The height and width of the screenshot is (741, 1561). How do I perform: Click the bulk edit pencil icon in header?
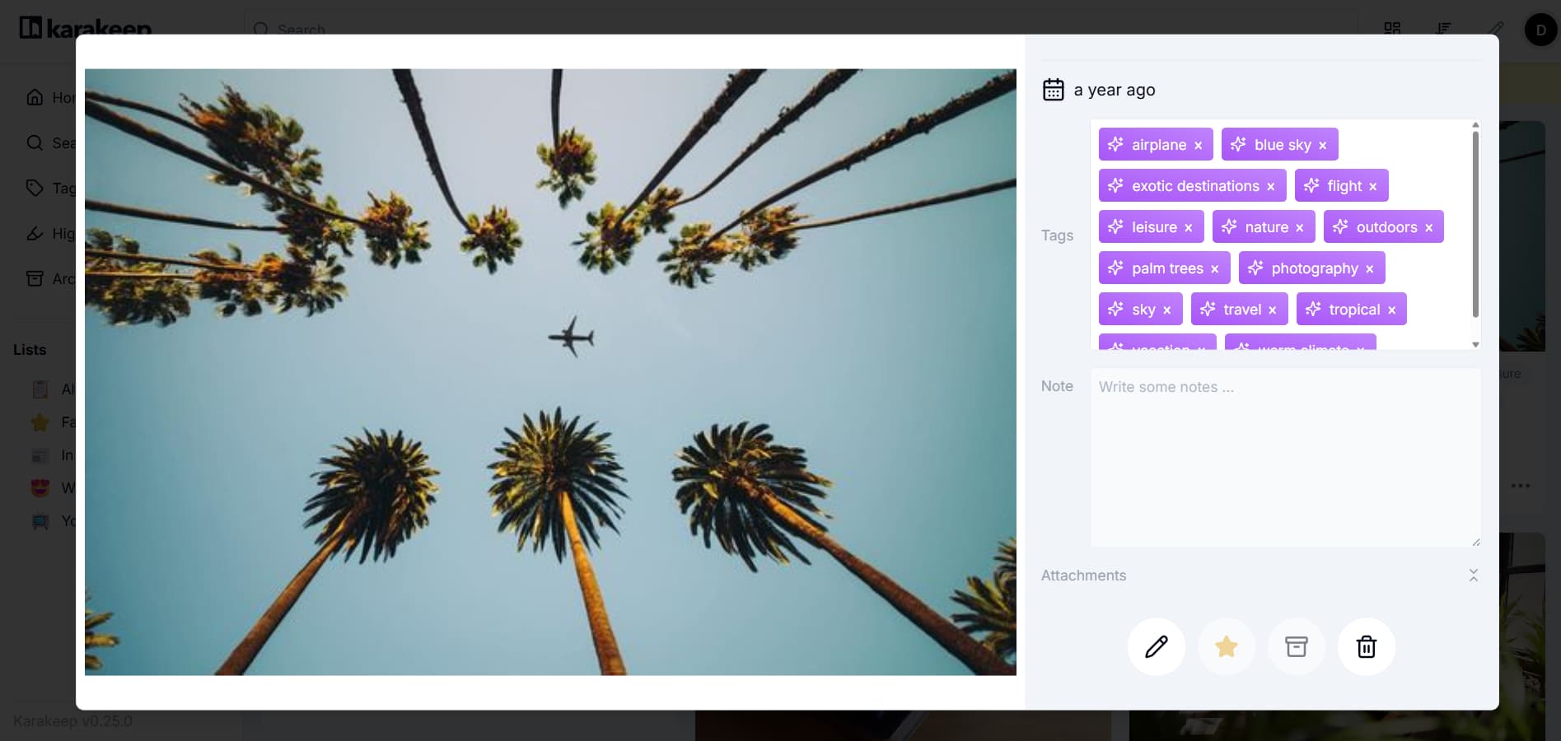tap(1496, 28)
